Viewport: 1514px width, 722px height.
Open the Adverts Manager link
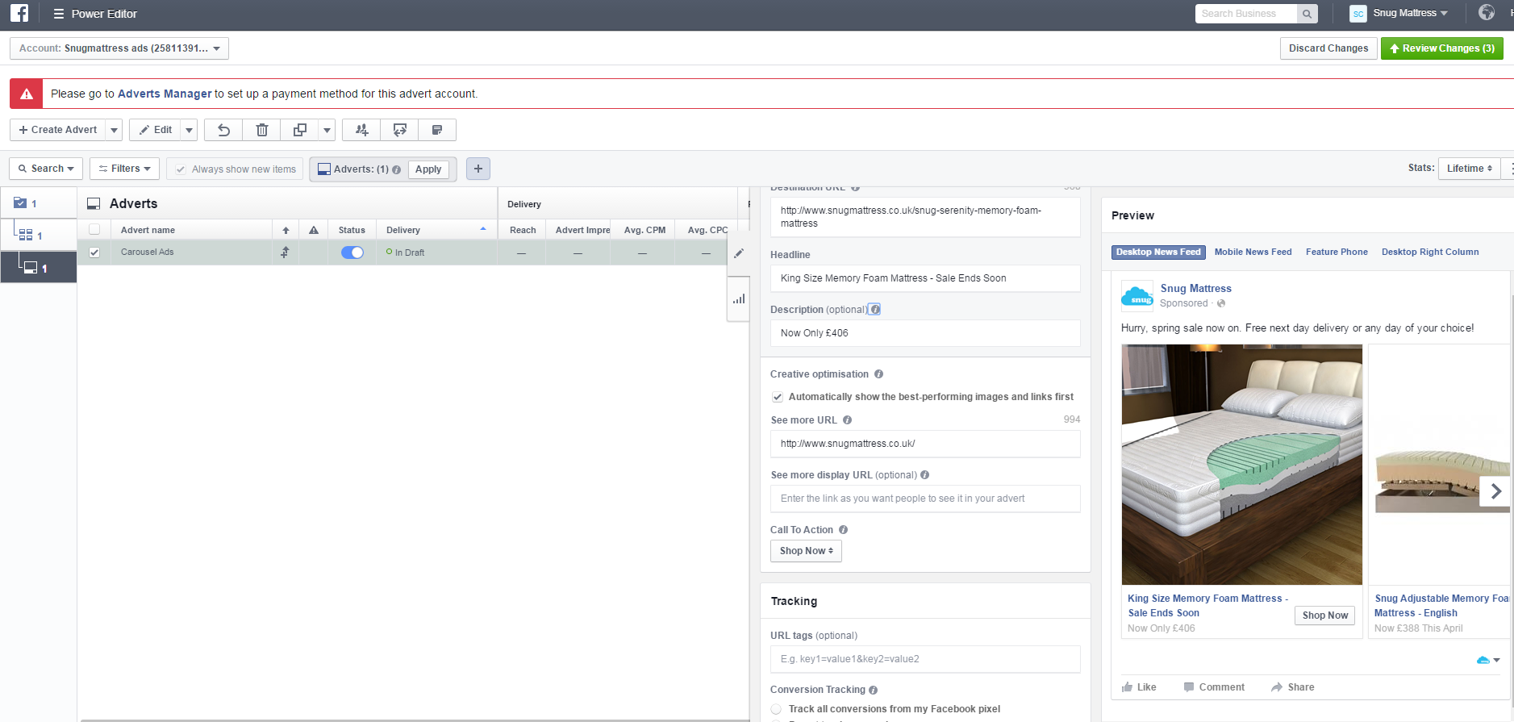point(165,94)
